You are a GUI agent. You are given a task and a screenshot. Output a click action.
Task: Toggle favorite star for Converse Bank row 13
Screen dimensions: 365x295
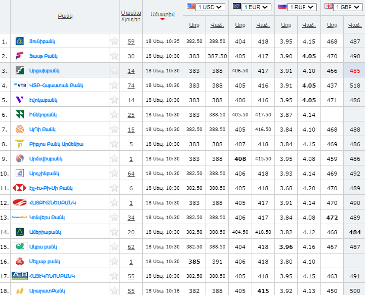[114, 217]
